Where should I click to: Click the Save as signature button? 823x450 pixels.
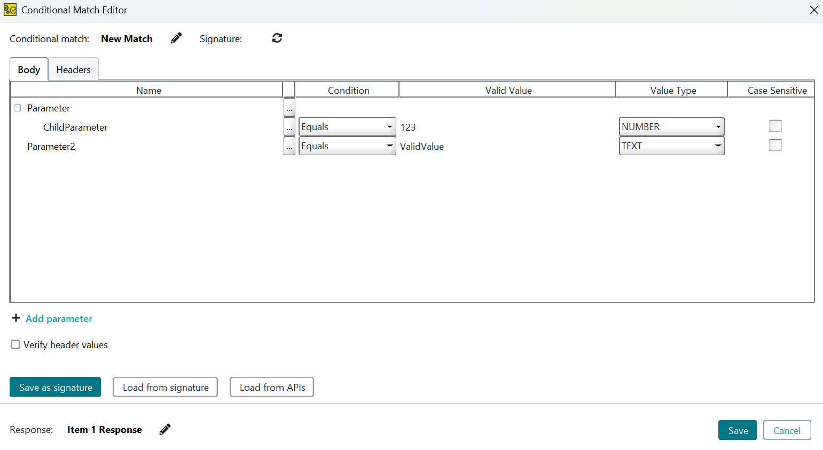pos(55,387)
